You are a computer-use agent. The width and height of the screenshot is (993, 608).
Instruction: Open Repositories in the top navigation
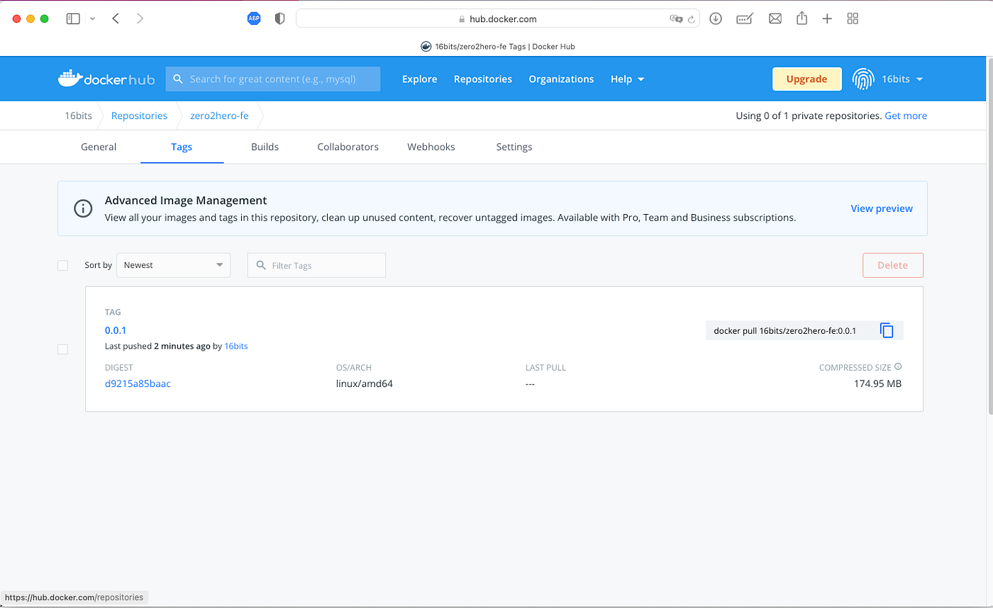point(483,79)
